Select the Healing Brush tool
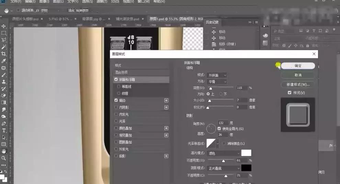 [4, 68]
